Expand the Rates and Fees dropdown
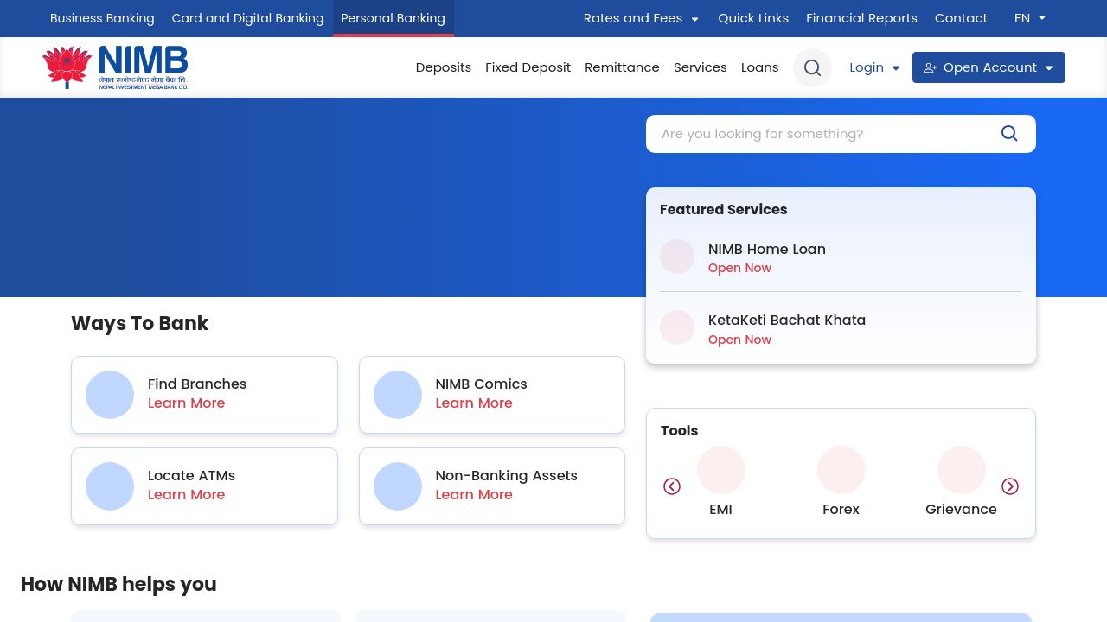Image resolution: width=1107 pixels, height=622 pixels. click(x=641, y=18)
